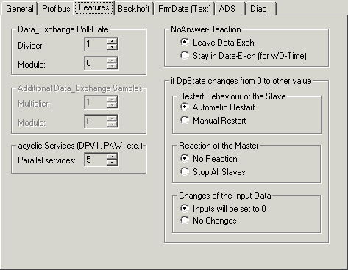Click the Divider value field
The image size is (348, 270).
click(96, 44)
